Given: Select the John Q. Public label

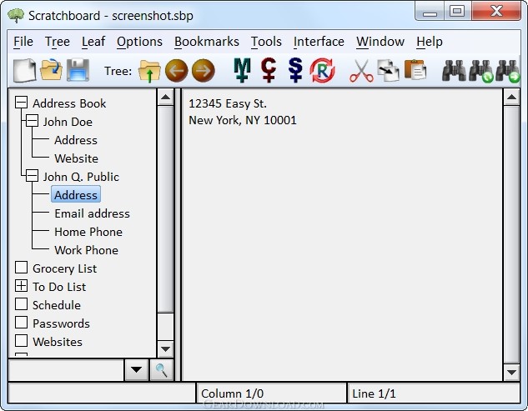Looking at the screenshot, I should 81,177.
